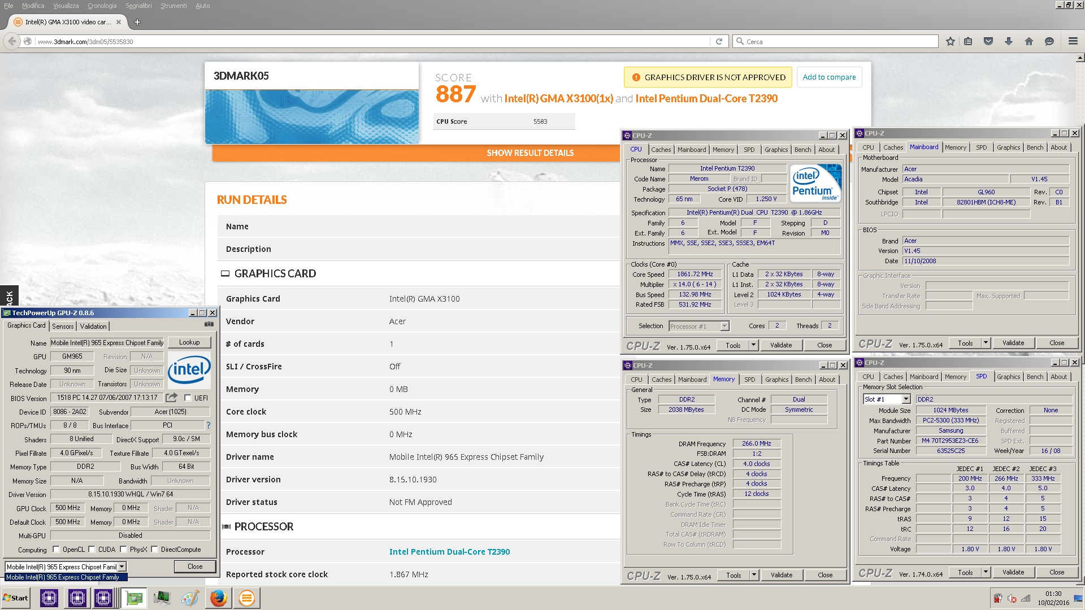This screenshot has width=1085, height=610.
Task: Open the system monitor taskbar icon
Action: [x=162, y=598]
